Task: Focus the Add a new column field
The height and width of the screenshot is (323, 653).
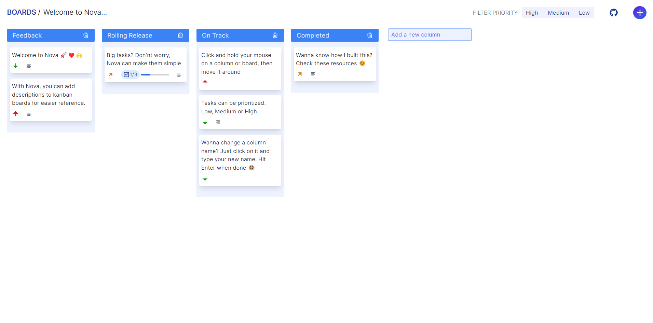Action: [430, 35]
